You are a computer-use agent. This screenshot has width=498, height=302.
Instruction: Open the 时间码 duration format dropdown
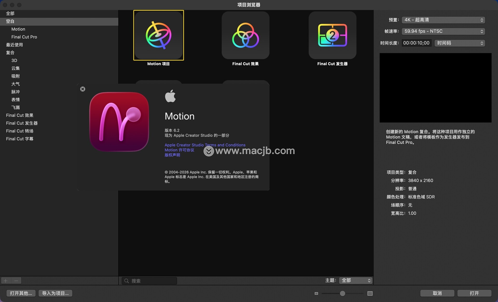pyautogui.click(x=459, y=43)
